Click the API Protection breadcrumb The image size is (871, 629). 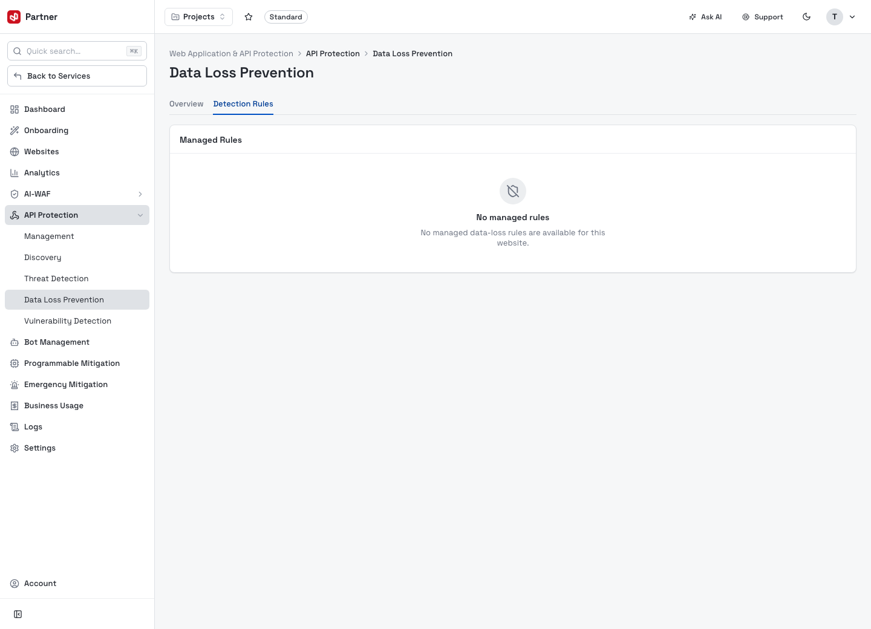pyautogui.click(x=333, y=54)
